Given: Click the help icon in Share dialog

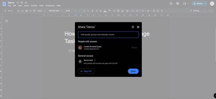Looking at the screenshot, I should point(133,27).
